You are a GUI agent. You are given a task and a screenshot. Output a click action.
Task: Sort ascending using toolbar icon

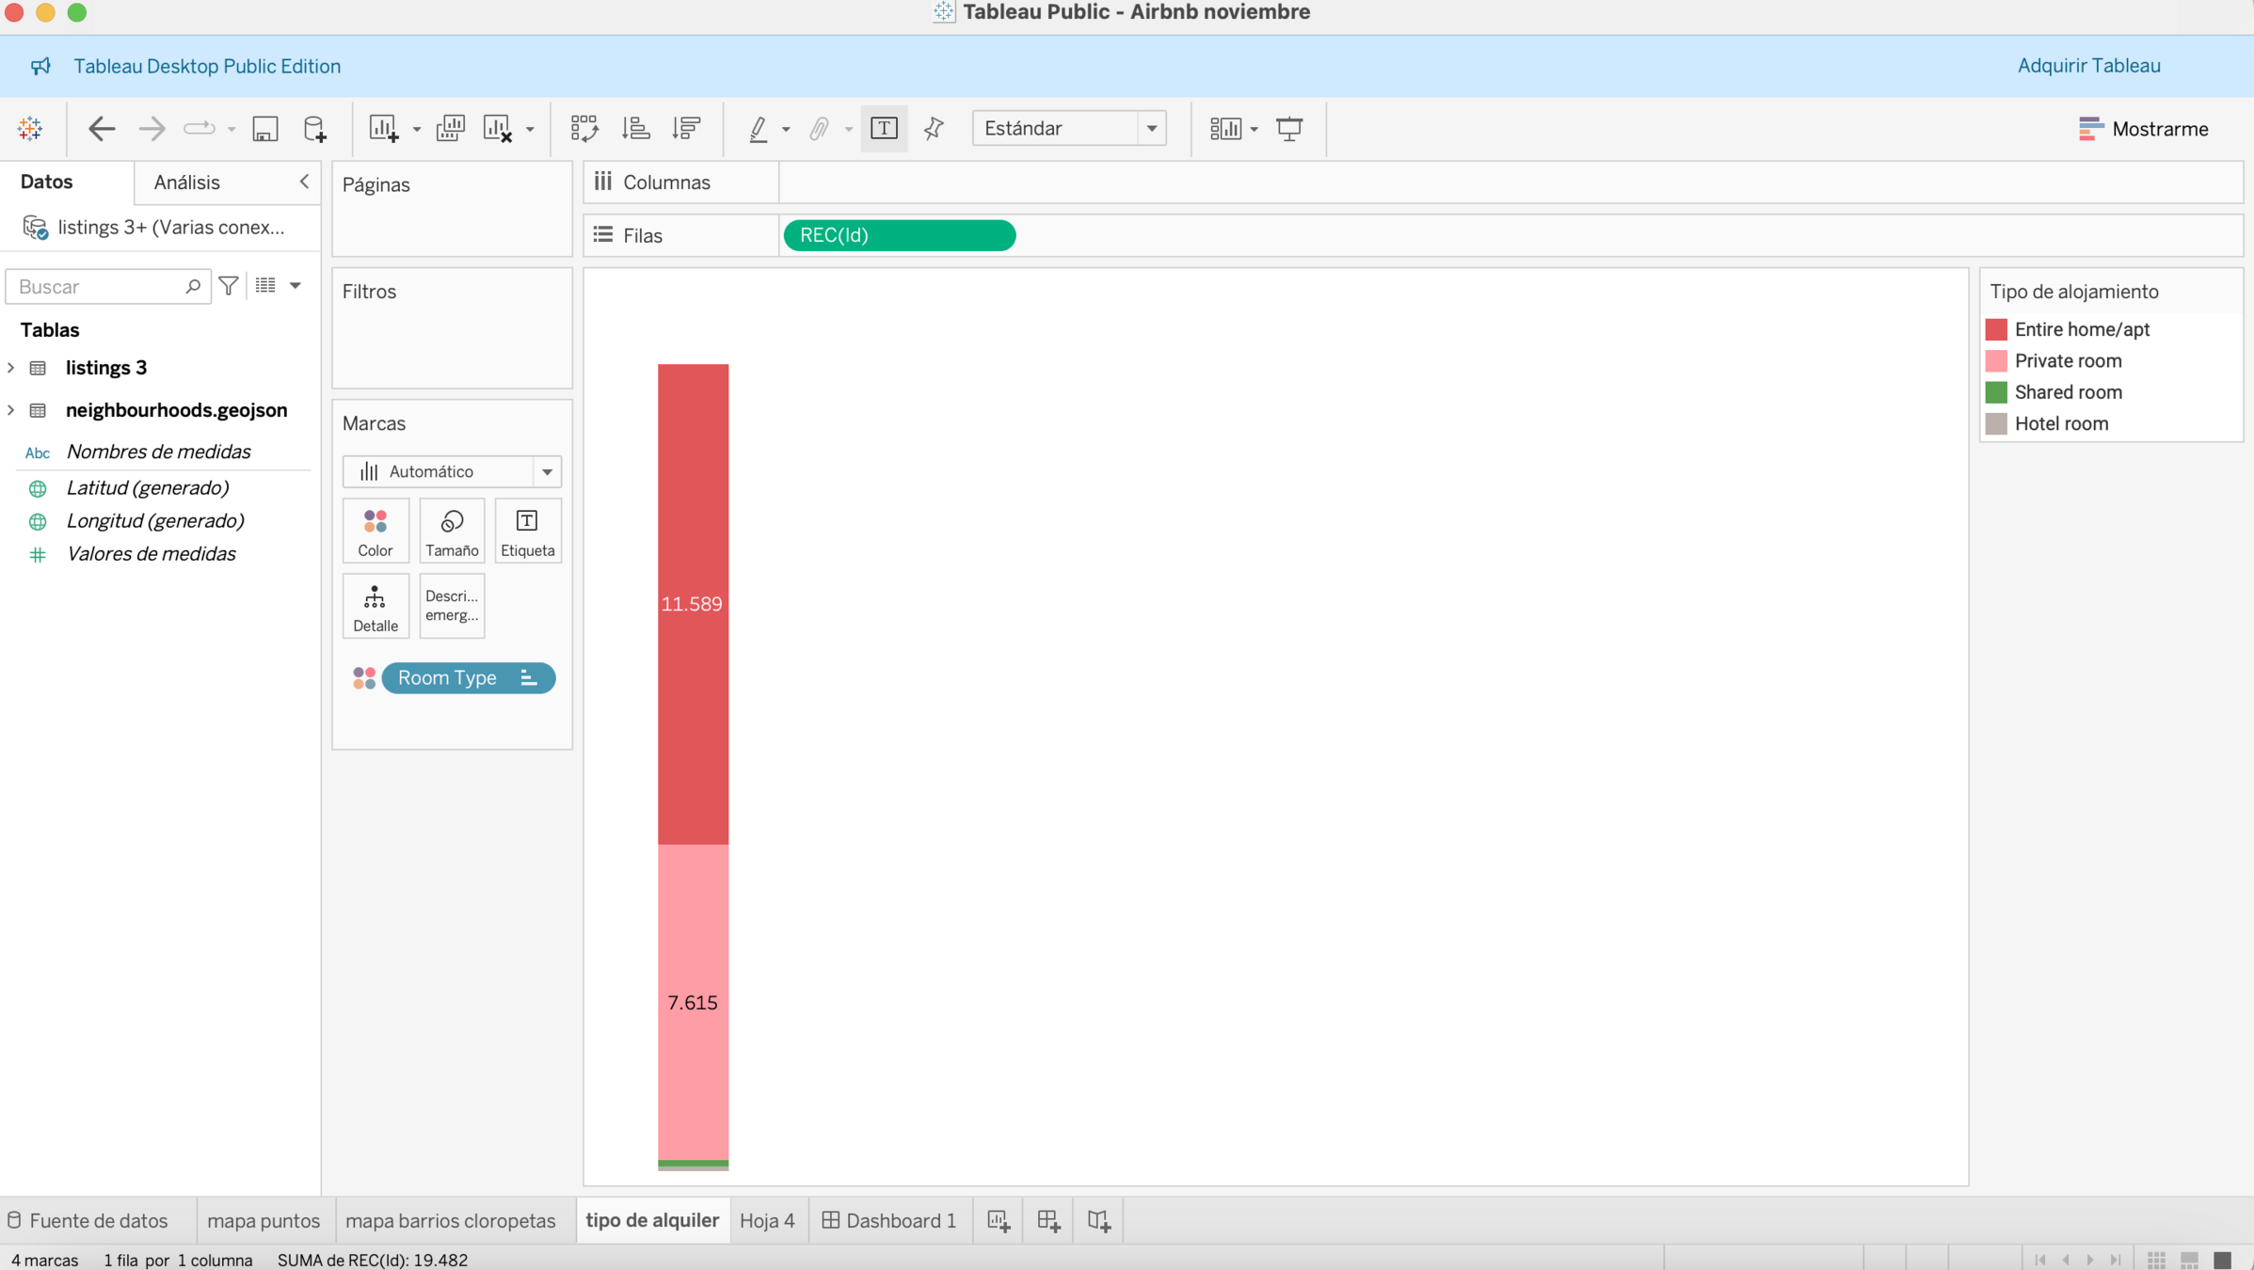point(636,128)
